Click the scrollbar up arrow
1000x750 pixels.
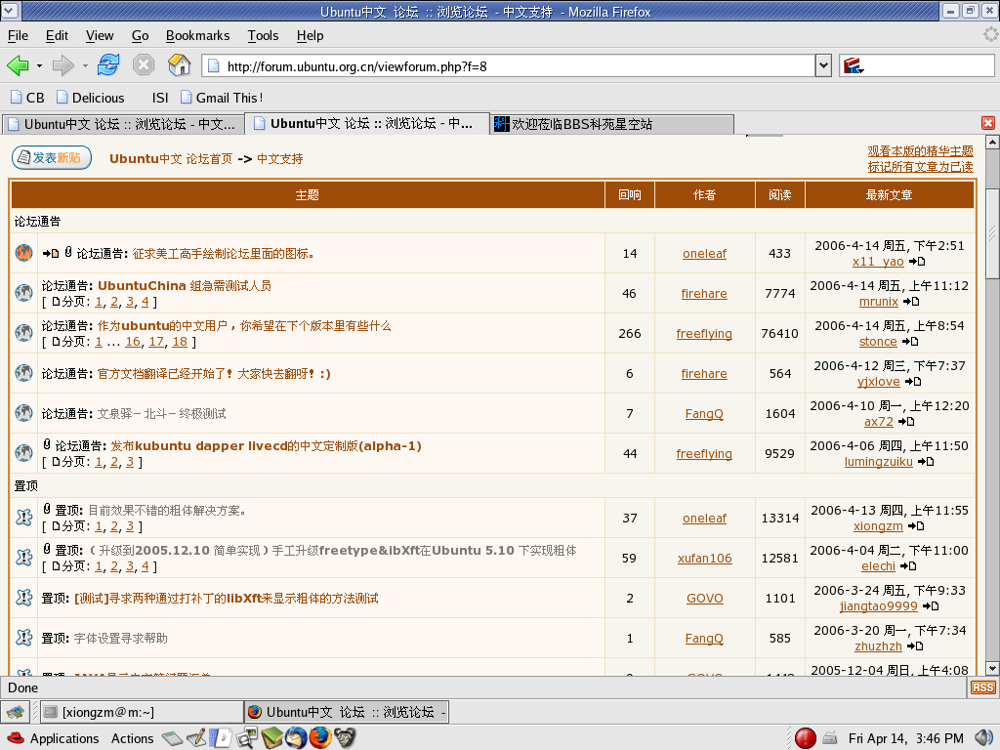coord(992,143)
